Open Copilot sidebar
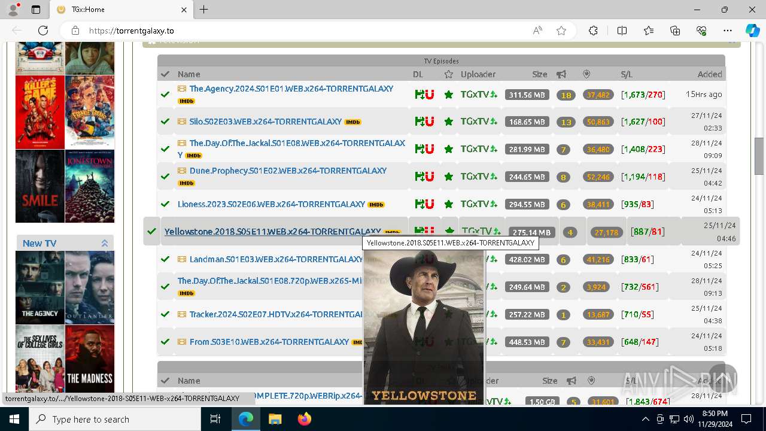Viewport: 766px width, 431px height. (752, 31)
